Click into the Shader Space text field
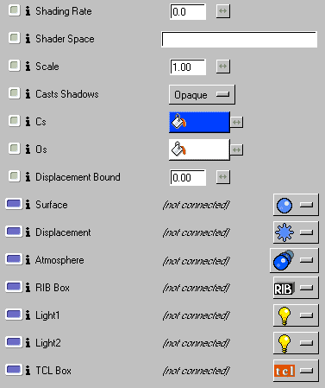 point(239,39)
